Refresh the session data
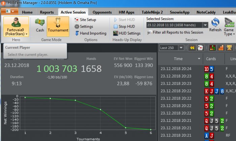The width and height of the screenshot is (236, 141). (215, 25)
